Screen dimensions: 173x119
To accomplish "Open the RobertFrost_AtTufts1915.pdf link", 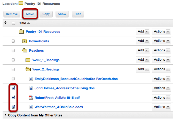I will point(57,98).
